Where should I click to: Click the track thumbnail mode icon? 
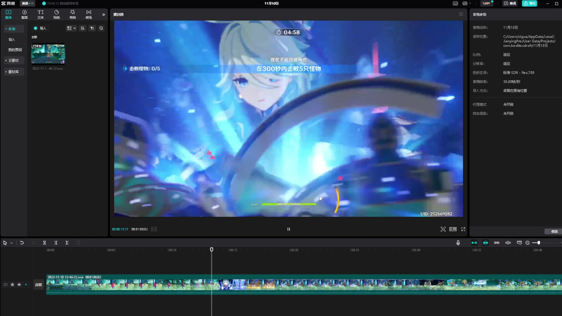click(6, 285)
